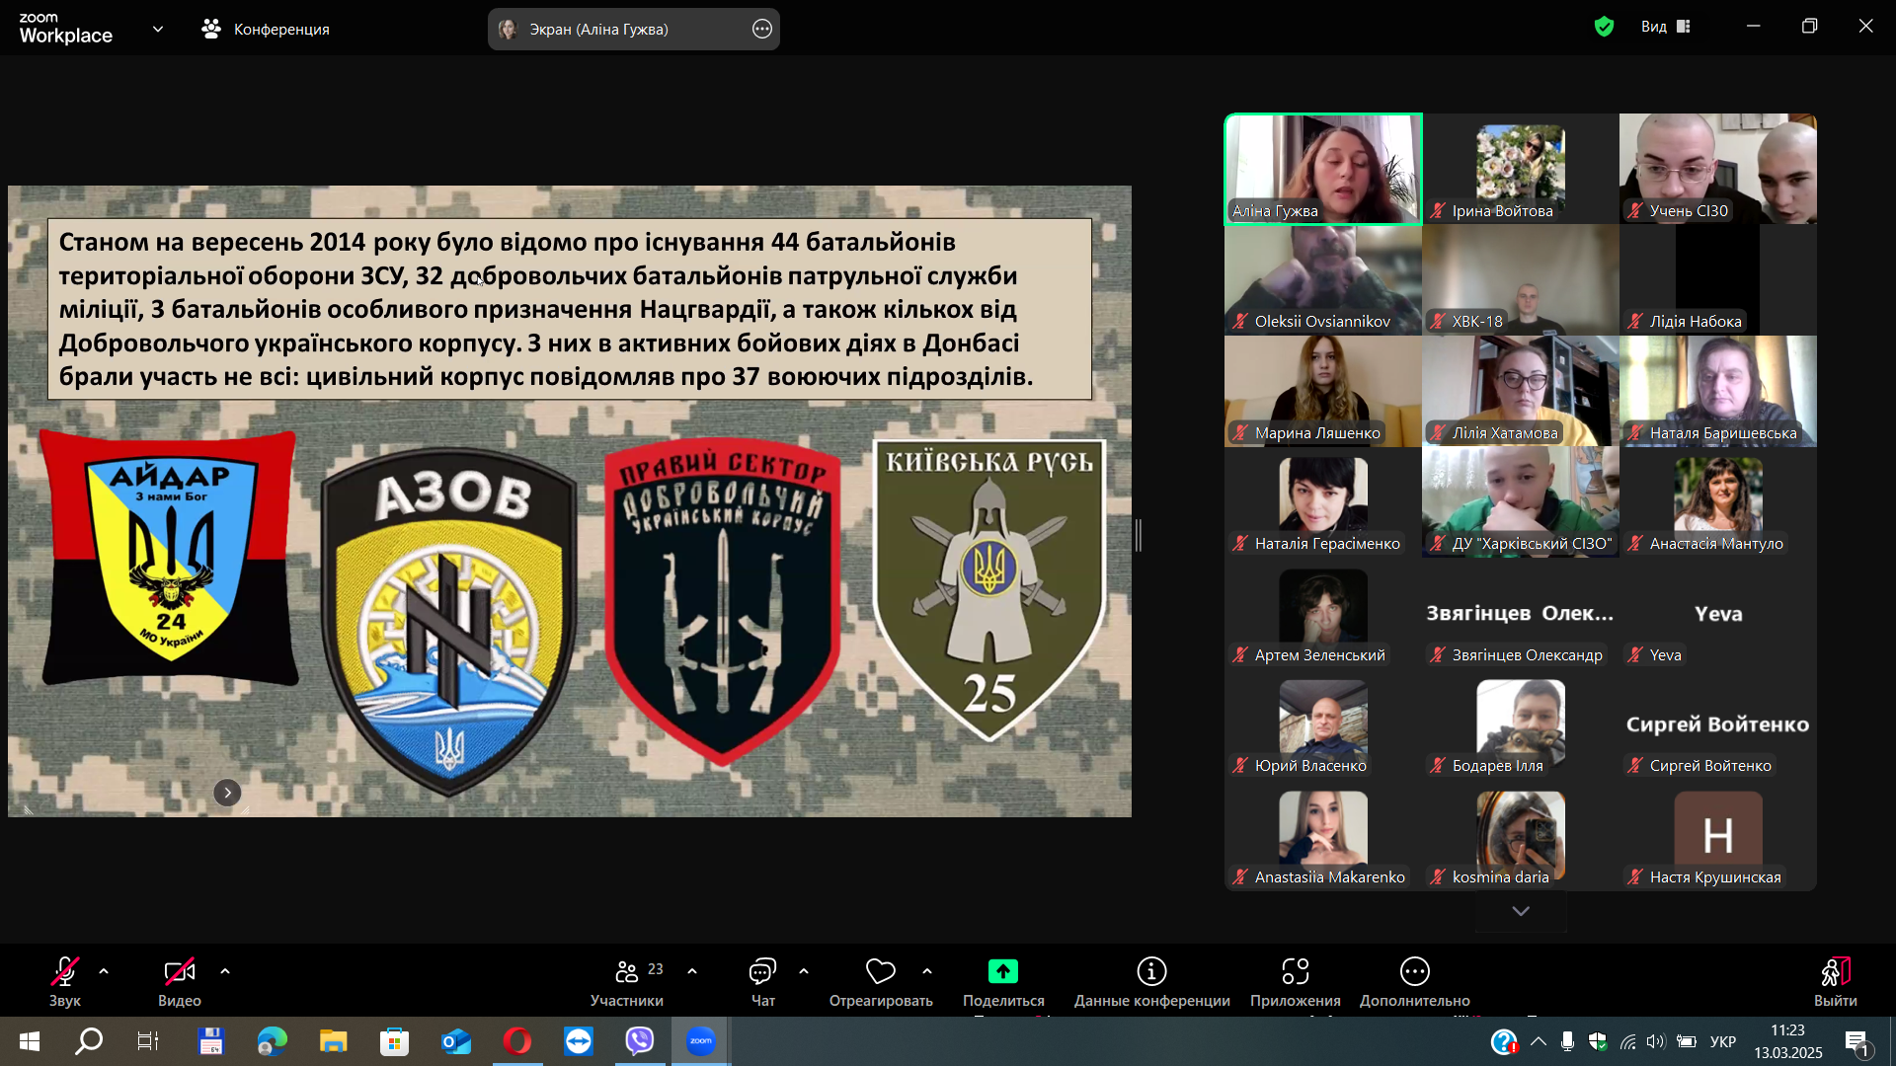The height and width of the screenshot is (1066, 1896).
Task: Expand reactions options arrow next to Отреагировать
Action: (x=927, y=972)
